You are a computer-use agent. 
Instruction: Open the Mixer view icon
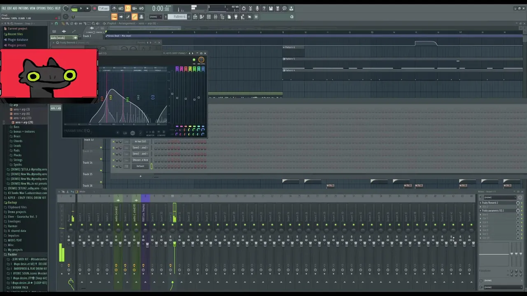coord(215,16)
